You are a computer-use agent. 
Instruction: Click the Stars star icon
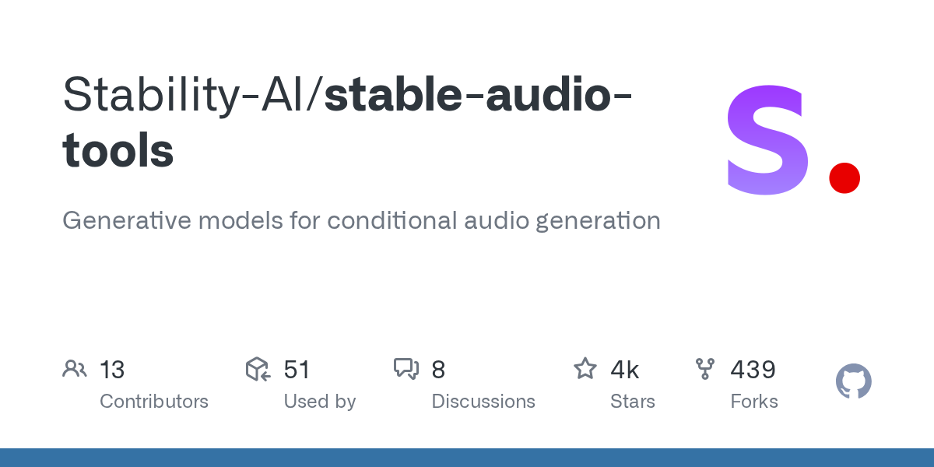pyautogui.click(x=585, y=369)
